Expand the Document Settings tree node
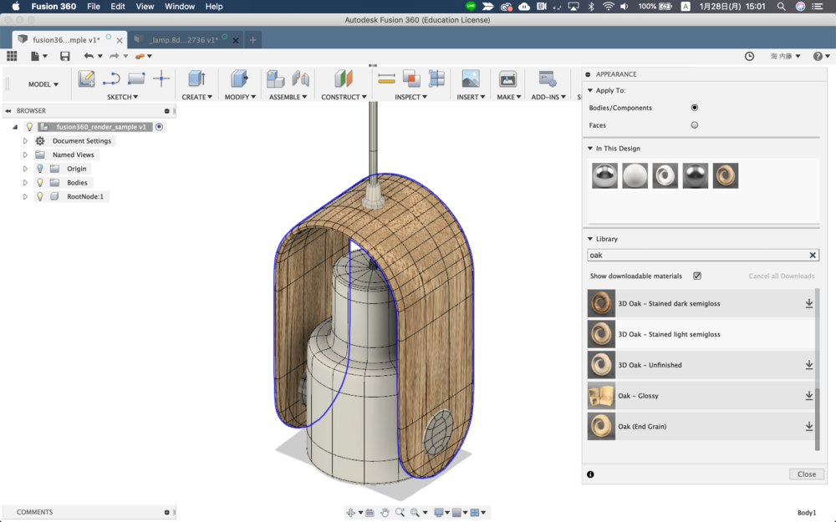Screen dimensions: 836x522 (25, 141)
